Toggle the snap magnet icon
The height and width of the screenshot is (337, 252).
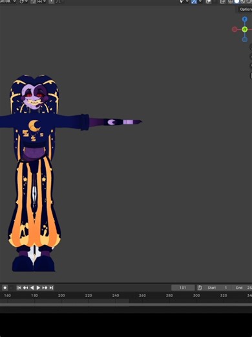[33, 1]
